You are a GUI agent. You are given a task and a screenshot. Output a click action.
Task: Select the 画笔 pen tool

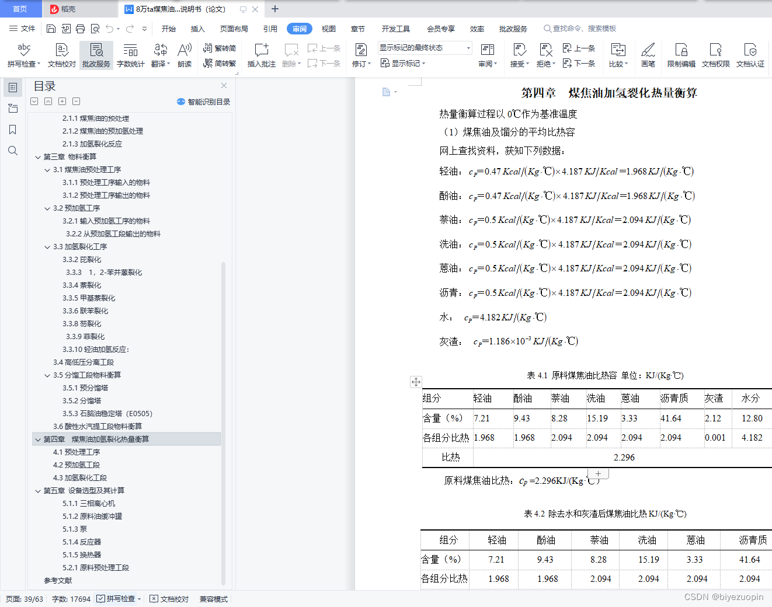pyautogui.click(x=648, y=55)
